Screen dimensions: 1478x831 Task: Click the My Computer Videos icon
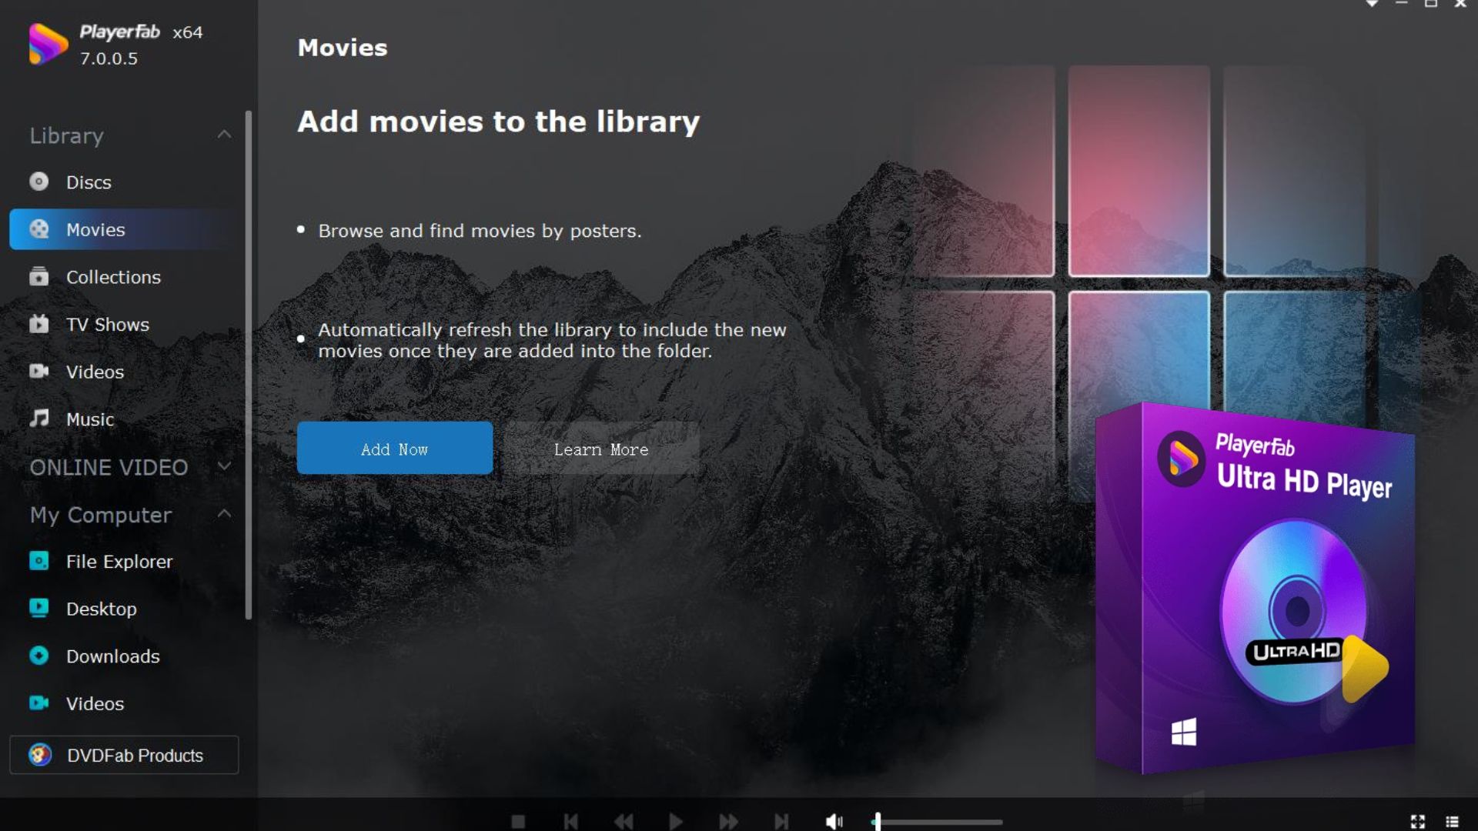[x=38, y=703]
